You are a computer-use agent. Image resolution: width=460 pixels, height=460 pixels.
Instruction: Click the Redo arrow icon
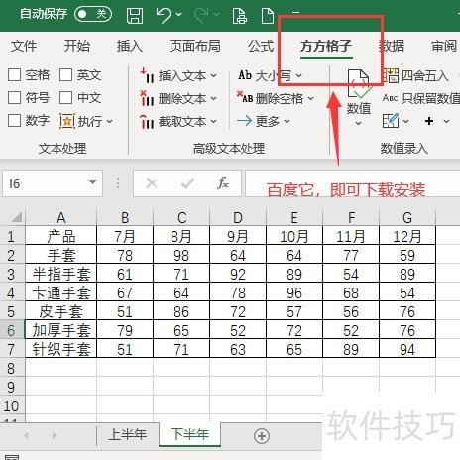point(201,15)
